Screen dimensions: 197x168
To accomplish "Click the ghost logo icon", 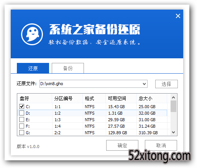I will (32, 34).
